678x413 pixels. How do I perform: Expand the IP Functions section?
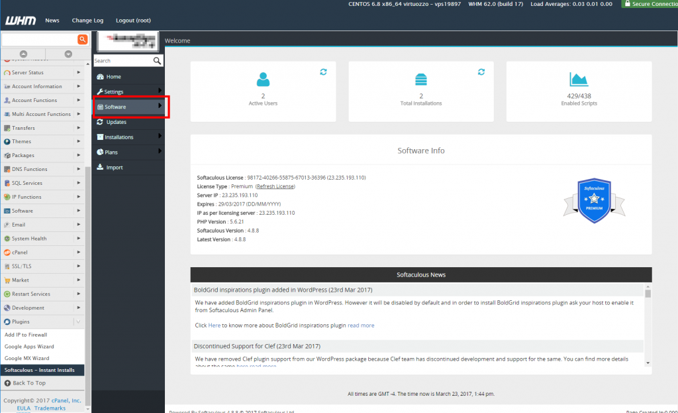79,196
